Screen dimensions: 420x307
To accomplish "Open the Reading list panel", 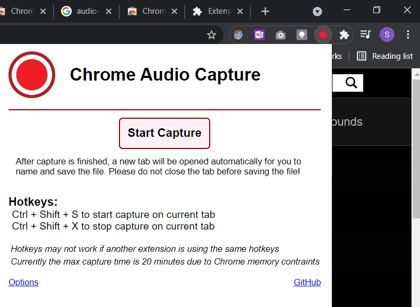I will 385,56.
